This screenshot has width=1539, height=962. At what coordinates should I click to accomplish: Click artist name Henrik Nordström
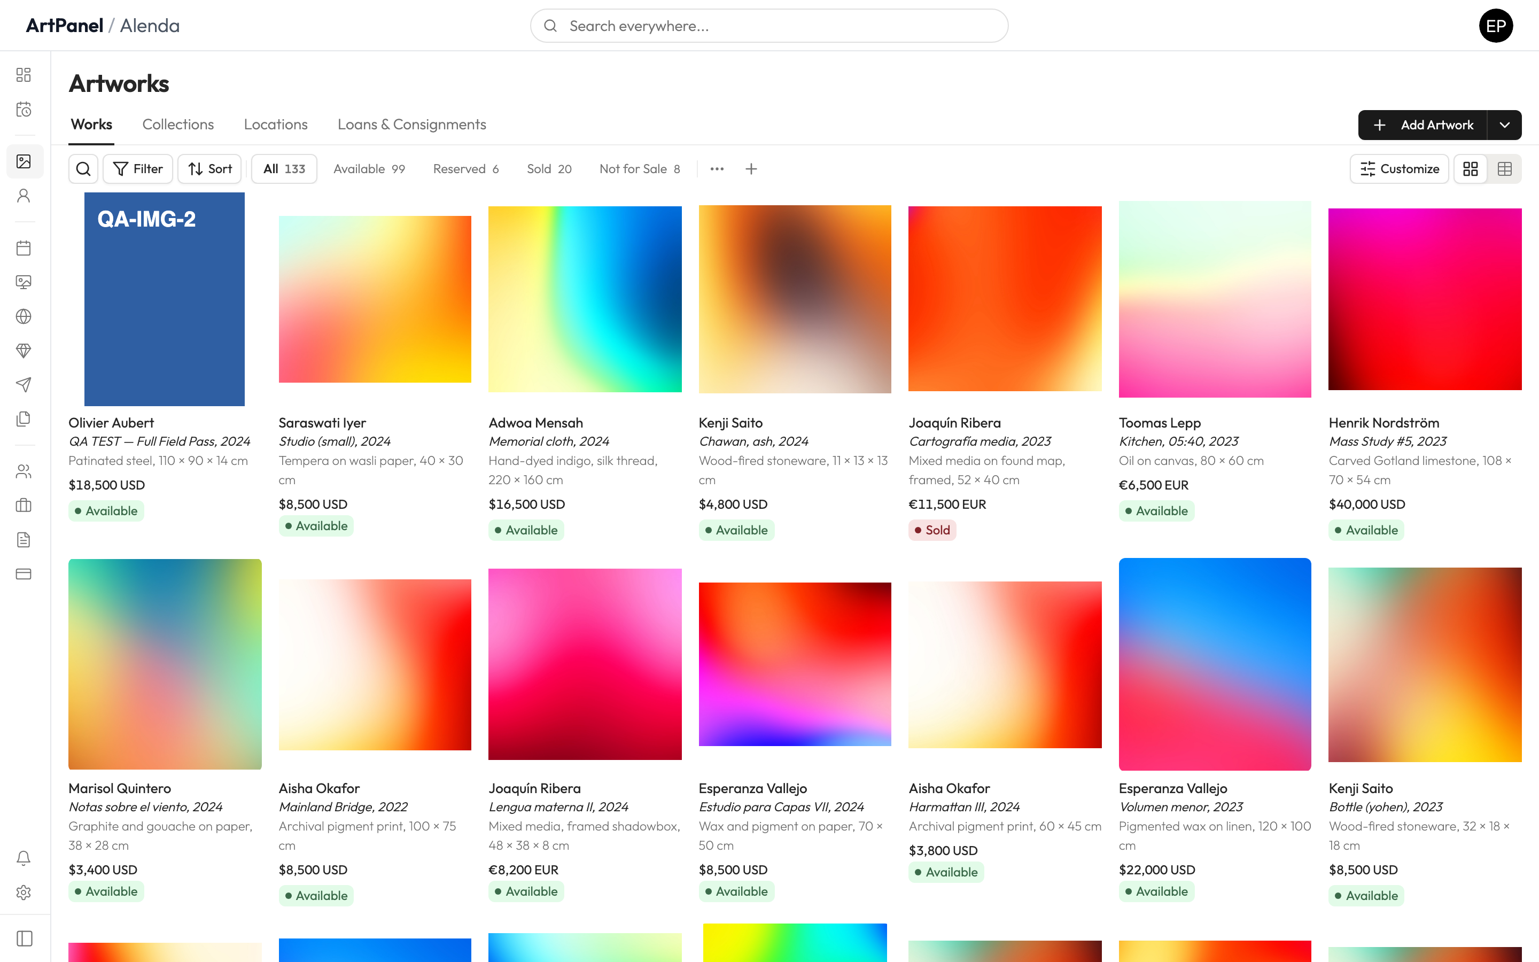coord(1384,423)
